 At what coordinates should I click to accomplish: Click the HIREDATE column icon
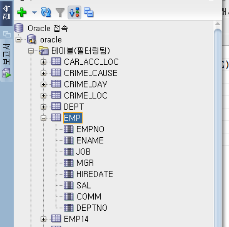(68, 174)
